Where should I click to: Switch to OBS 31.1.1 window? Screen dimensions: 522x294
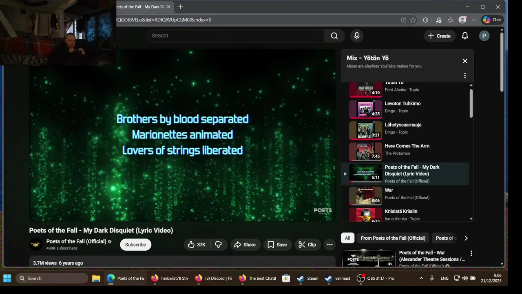point(376,278)
